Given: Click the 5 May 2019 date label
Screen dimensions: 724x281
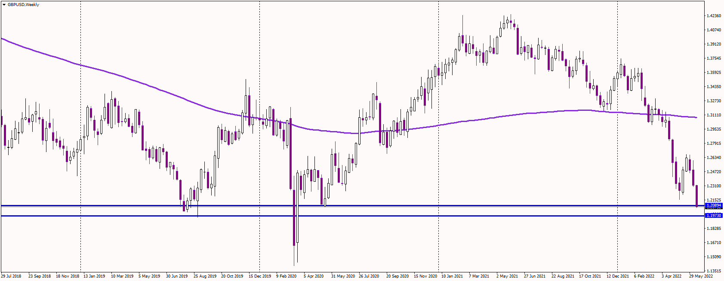Looking at the screenshot, I should pyautogui.click(x=149, y=276).
